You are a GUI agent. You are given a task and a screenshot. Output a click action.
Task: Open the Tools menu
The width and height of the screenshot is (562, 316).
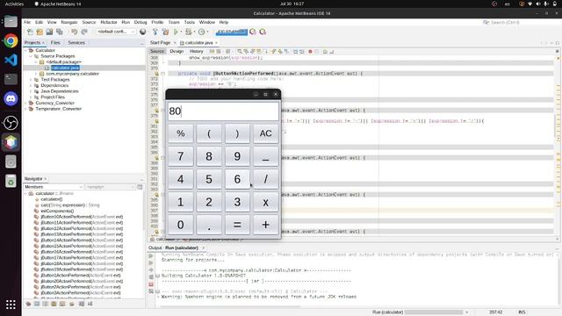190,22
